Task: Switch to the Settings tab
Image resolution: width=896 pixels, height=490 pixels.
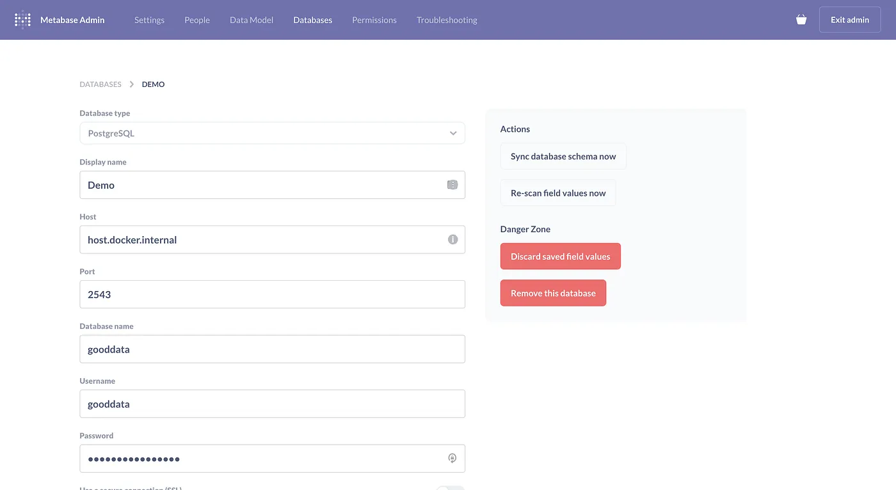Action: [149, 20]
